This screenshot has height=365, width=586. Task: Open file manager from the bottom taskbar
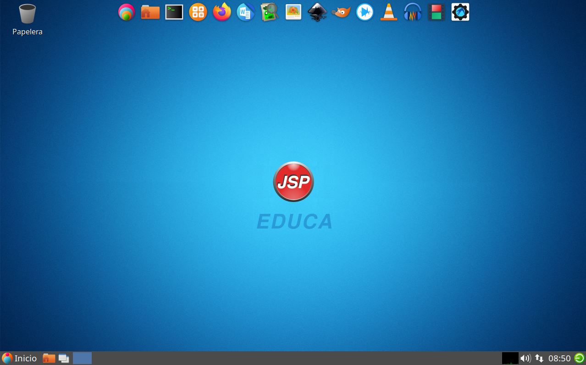point(49,358)
